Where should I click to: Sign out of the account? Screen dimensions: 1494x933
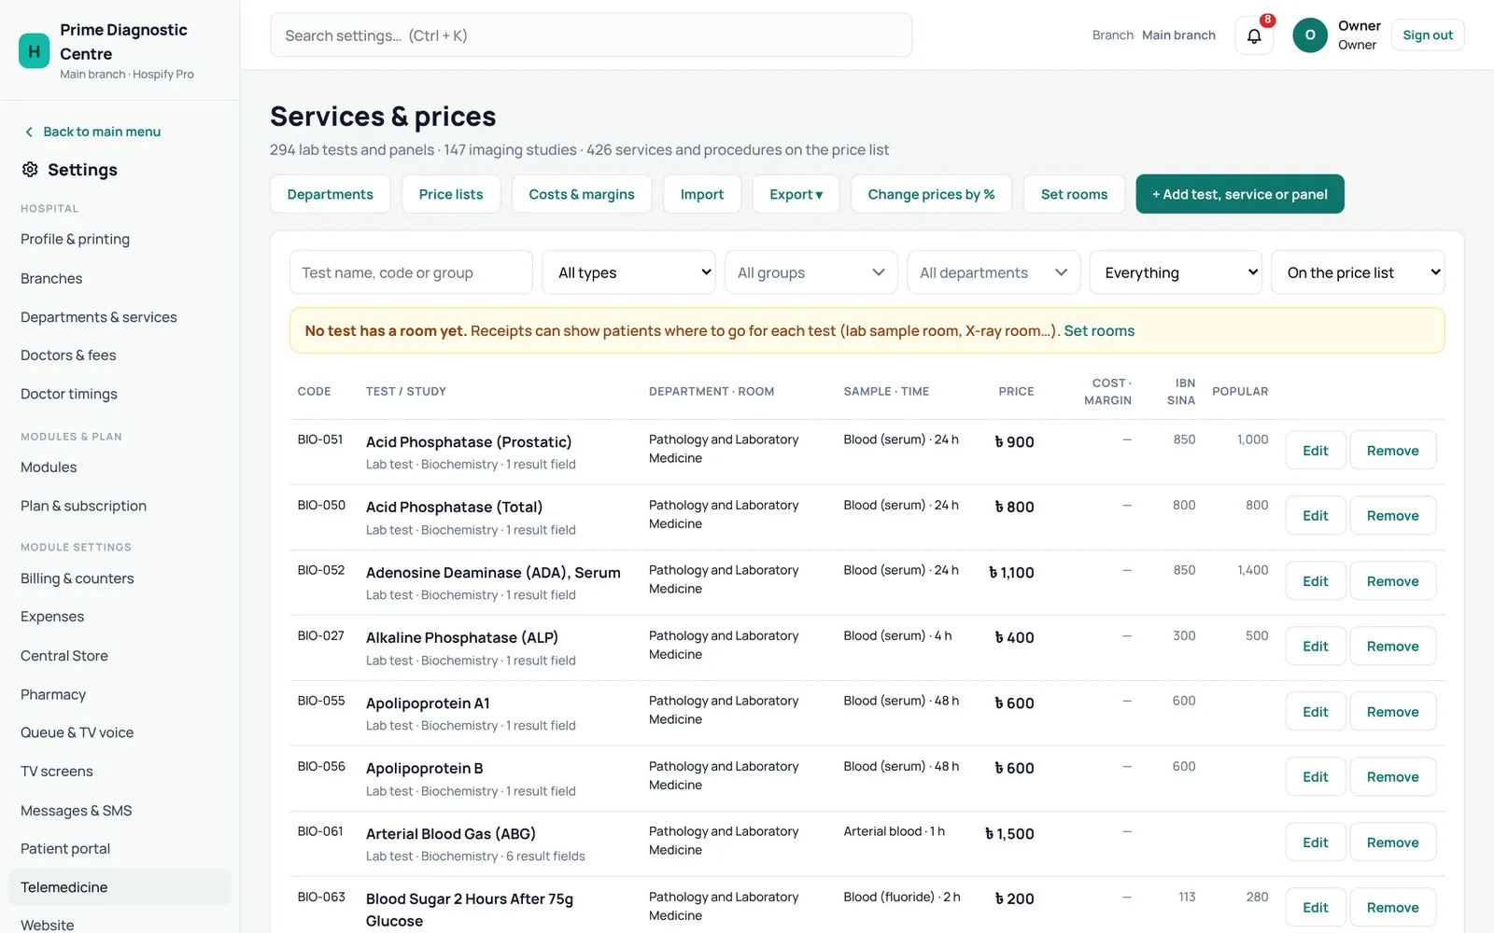click(x=1428, y=35)
